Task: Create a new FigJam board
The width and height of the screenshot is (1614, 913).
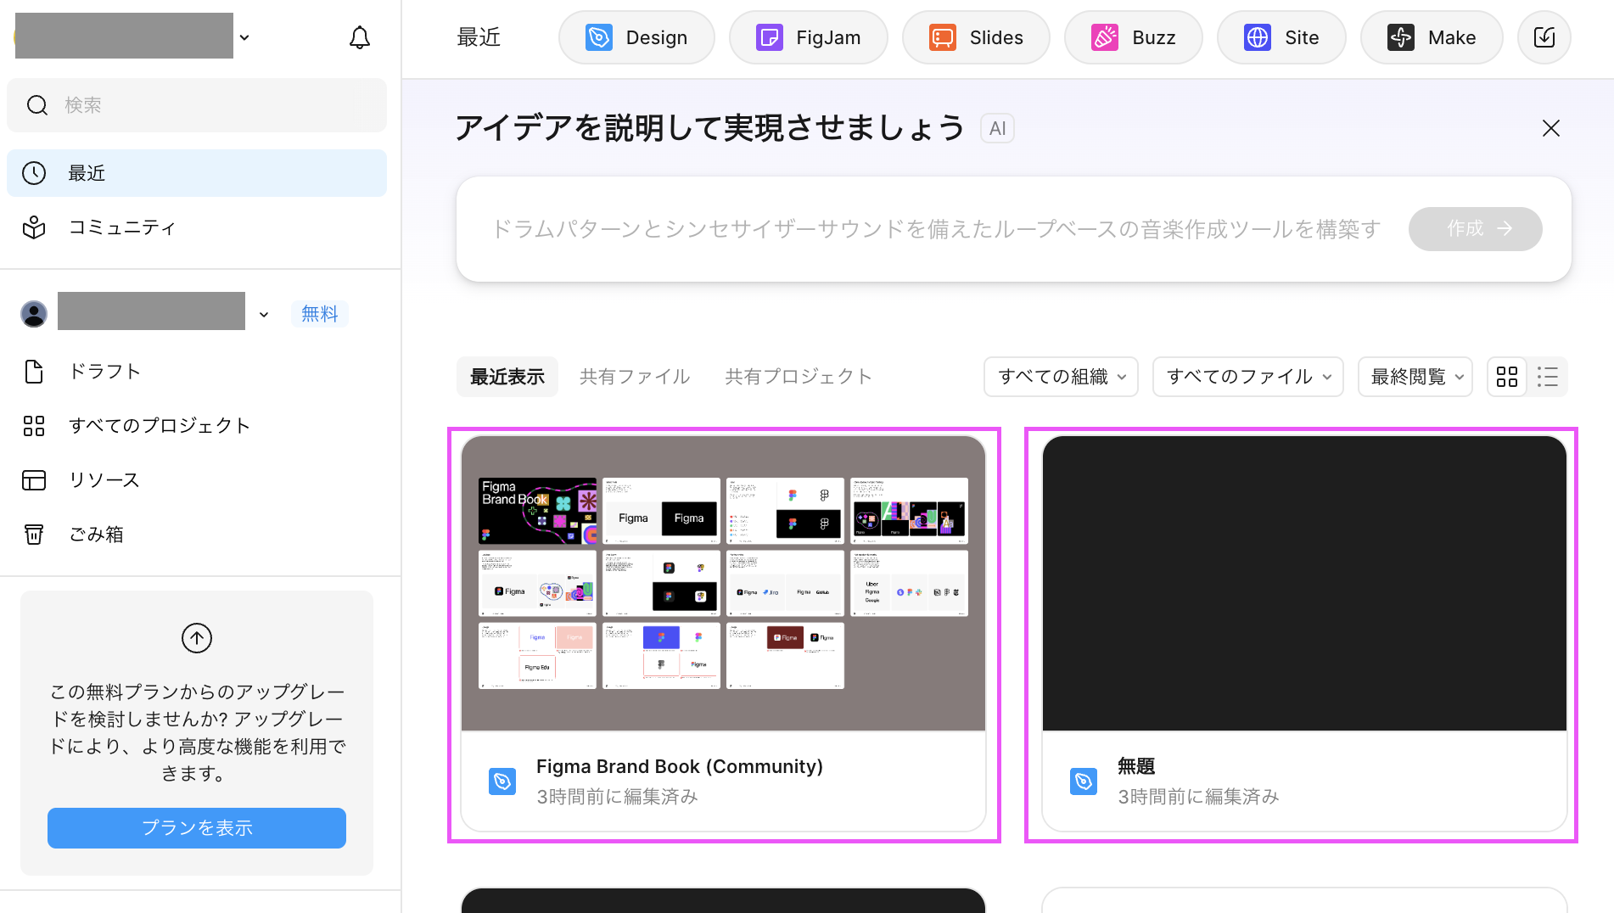Action: click(808, 37)
